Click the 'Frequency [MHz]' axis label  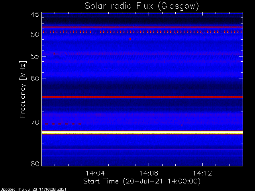point(23,89)
